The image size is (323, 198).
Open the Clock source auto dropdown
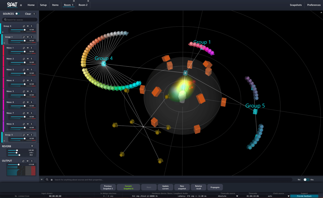coord(278,196)
